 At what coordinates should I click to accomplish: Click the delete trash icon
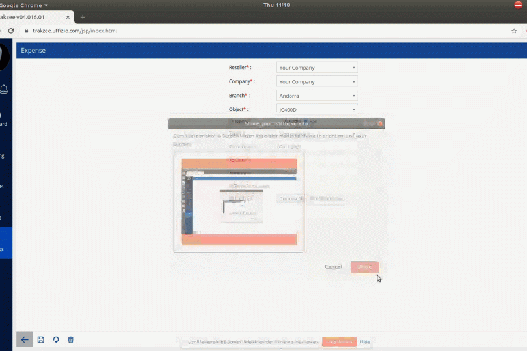coord(71,339)
